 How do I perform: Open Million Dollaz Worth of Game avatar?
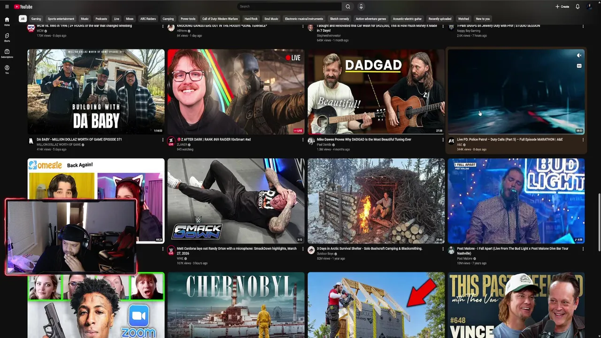(x=31, y=141)
